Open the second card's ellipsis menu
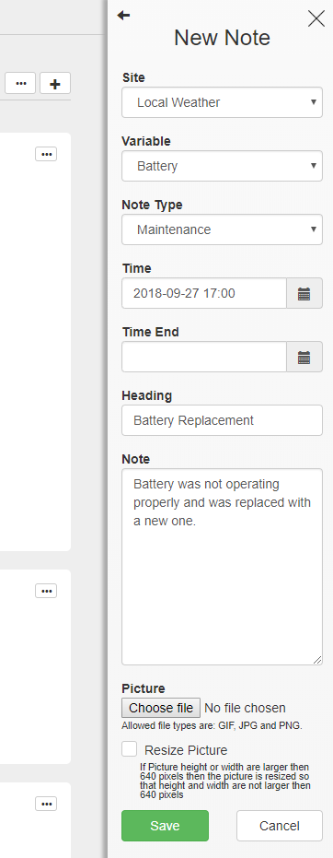This screenshot has height=858, width=333. pos(46,591)
